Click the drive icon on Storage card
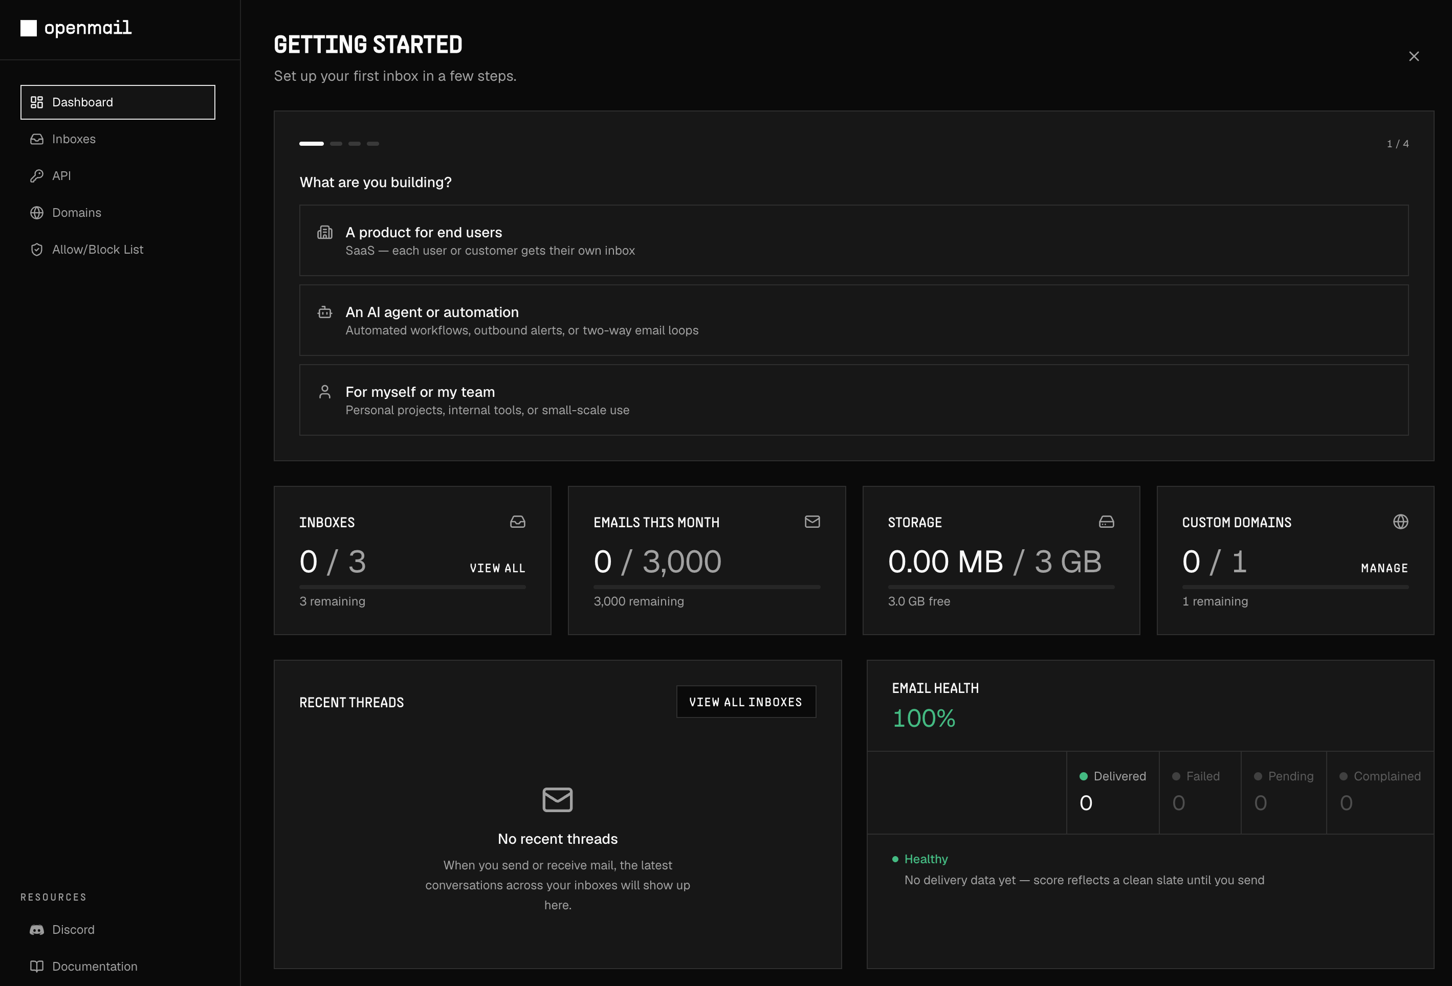 1106,522
